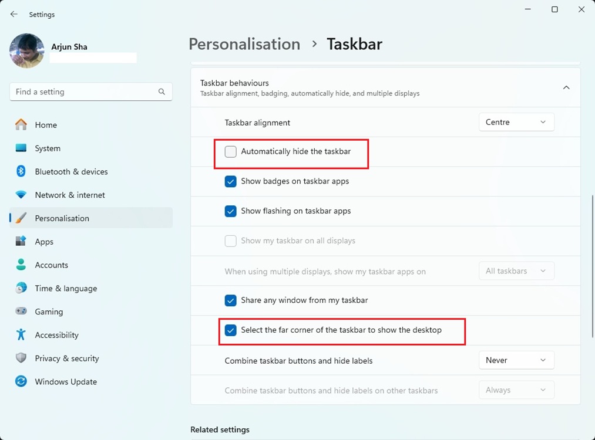Click the Windows Update sync icon
Screen dimensions: 595x440
21,381
